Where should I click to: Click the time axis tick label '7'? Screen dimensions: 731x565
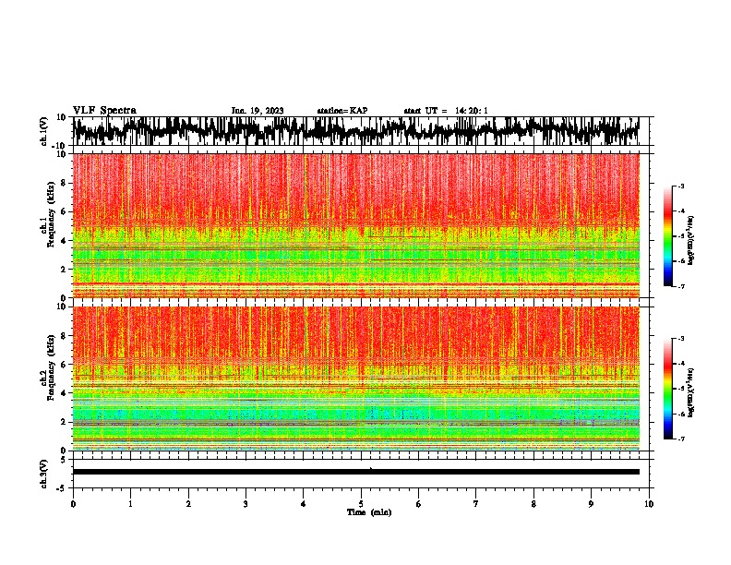click(476, 504)
